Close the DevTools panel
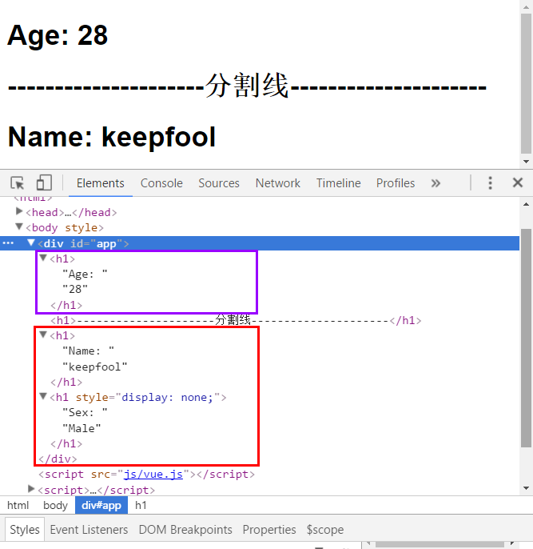The image size is (533, 549). tap(517, 182)
